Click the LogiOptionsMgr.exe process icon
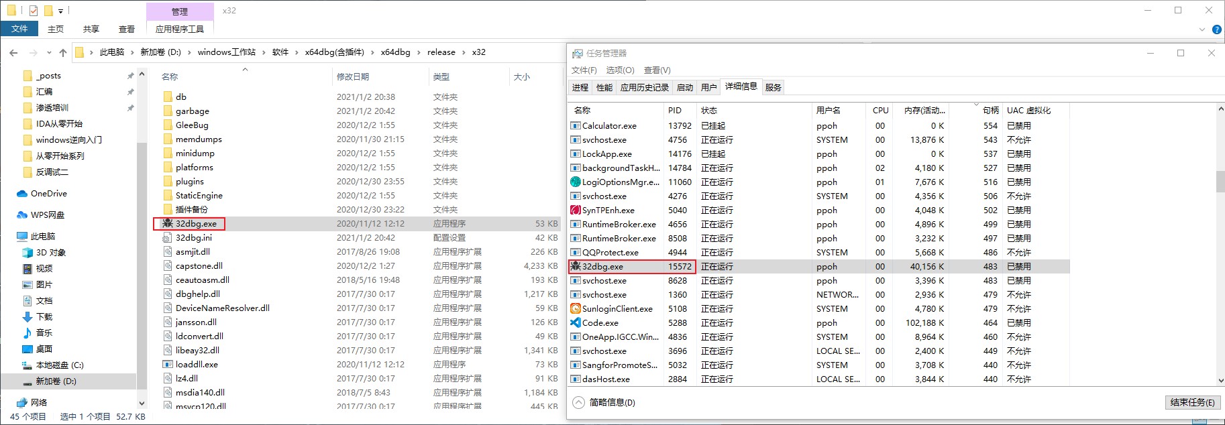 tap(575, 182)
